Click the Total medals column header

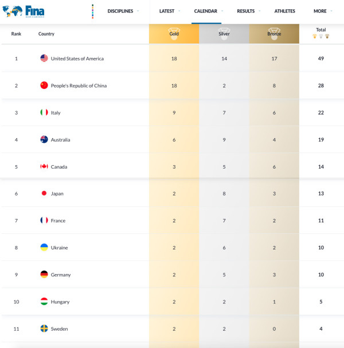[321, 33]
